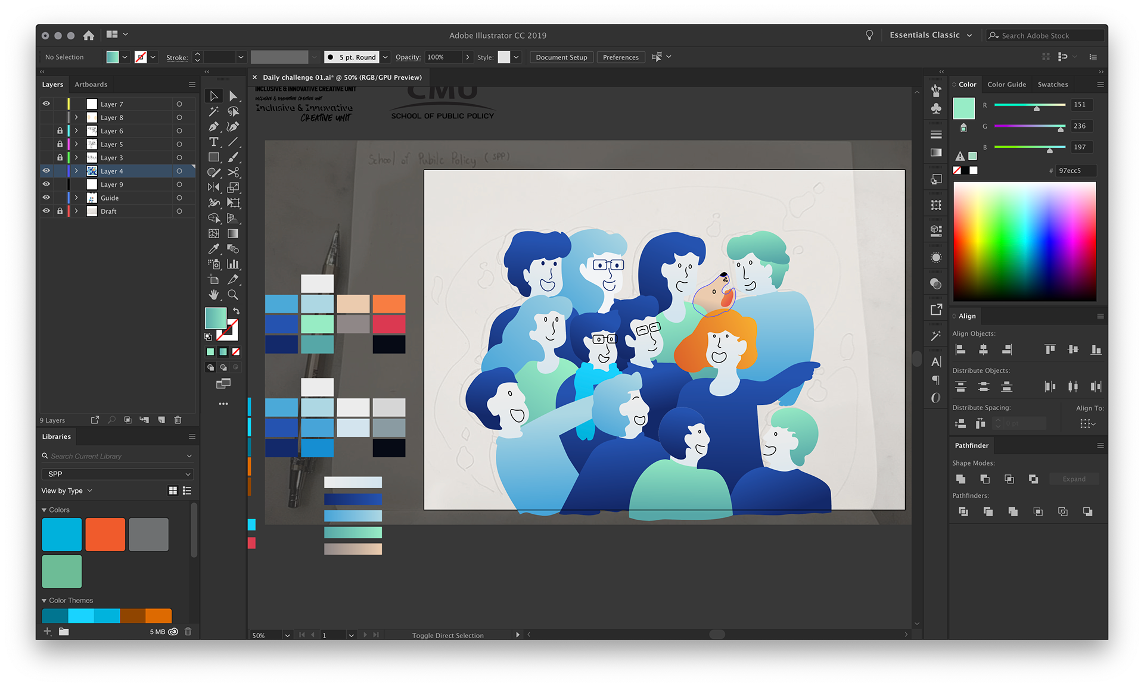Unlock Layer 5 lock icon
Viewport: 1144px width, 687px height.
point(60,144)
